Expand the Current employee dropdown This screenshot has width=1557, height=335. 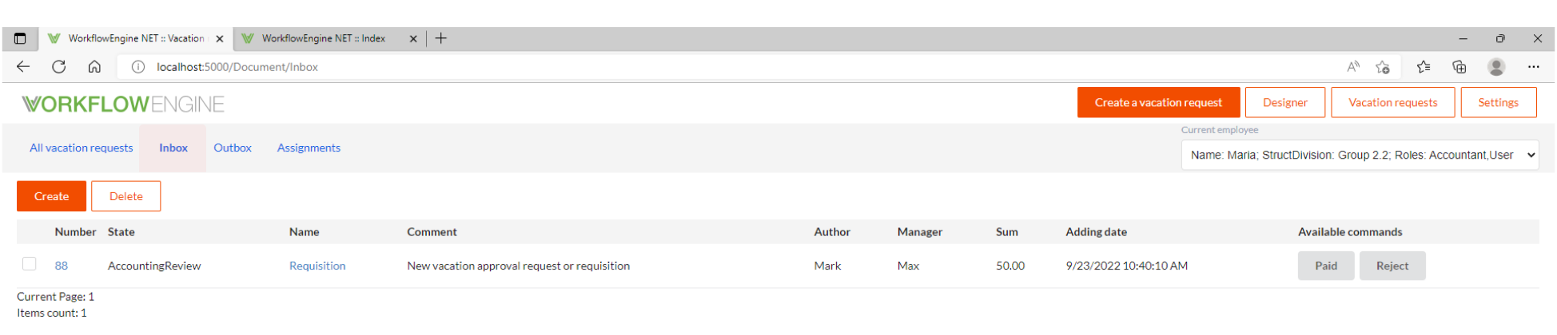[x=1360, y=155]
